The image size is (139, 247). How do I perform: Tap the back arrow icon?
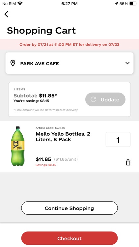(6, 14)
